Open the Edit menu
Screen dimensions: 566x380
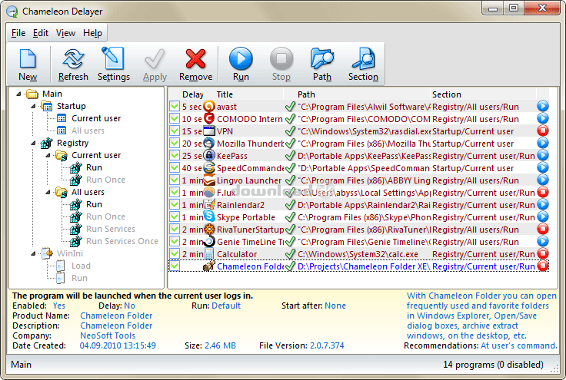41,33
